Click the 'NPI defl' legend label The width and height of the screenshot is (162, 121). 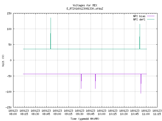coord(139,19)
